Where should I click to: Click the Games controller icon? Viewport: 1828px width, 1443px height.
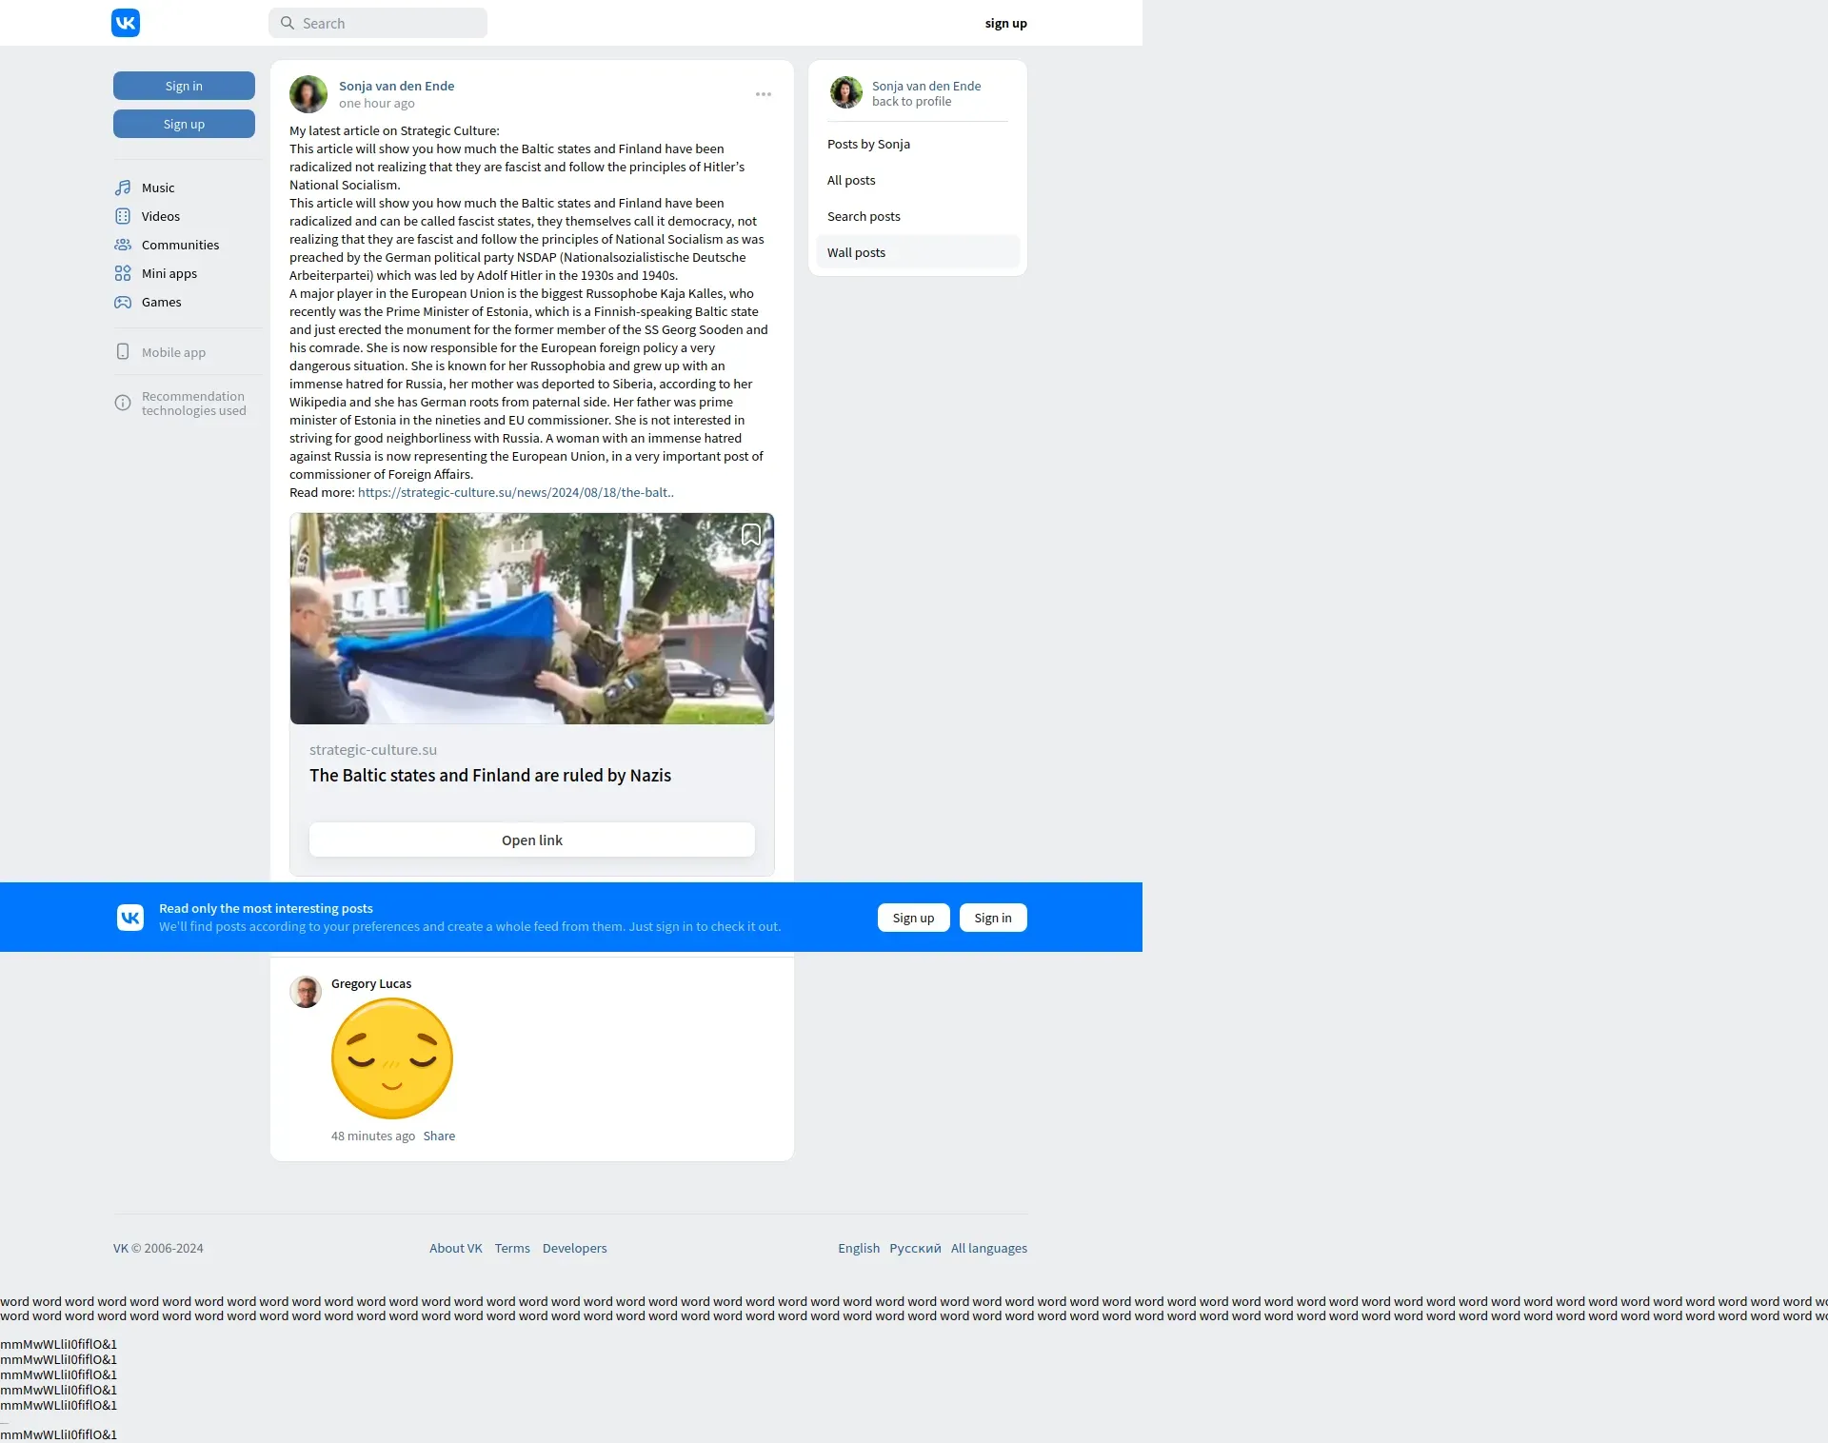click(x=123, y=302)
